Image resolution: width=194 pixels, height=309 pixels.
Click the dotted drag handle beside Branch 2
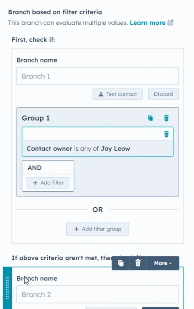coord(7,288)
